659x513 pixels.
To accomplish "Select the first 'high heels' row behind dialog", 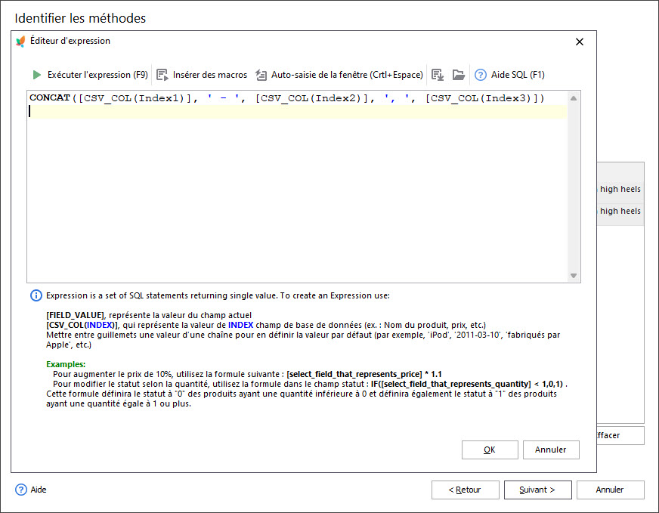I will pyautogui.click(x=620, y=189).
